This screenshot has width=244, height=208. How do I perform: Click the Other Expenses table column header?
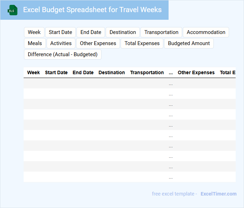point(196,72)
